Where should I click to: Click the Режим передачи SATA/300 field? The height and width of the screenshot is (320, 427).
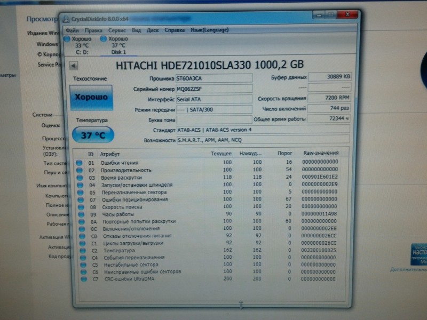214,110
